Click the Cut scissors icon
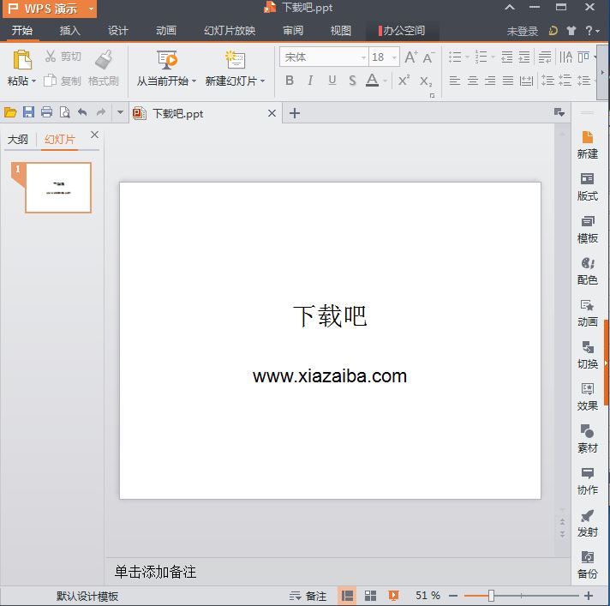This screenshot has height=606, width=610. 51,57
